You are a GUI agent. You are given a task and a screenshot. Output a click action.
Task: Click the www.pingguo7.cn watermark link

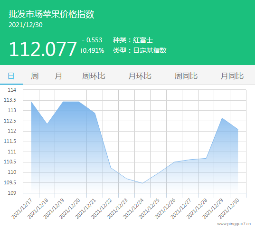pos(234,224)
